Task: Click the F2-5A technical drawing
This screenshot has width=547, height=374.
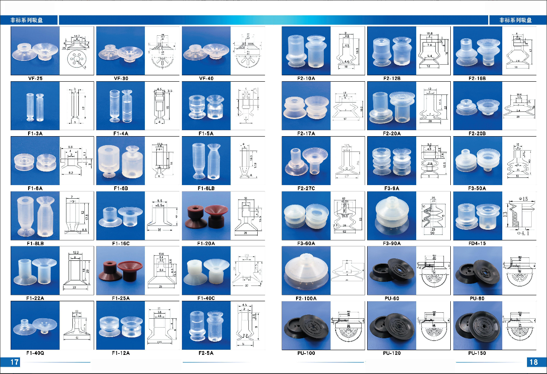Action: pos(248,325)
